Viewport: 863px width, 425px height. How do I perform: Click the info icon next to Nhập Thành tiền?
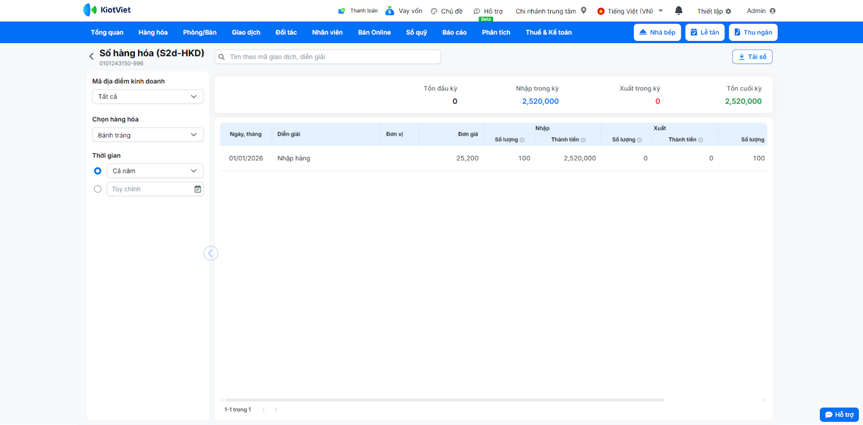(x=583, y=140)
